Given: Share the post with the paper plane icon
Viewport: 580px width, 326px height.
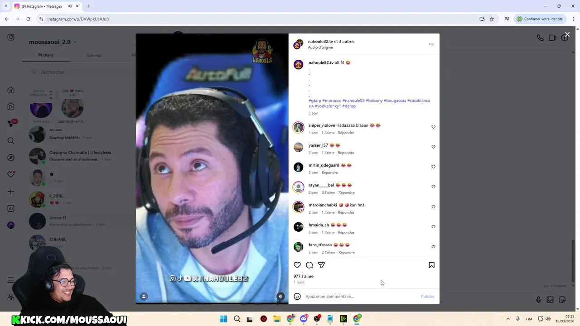Looking at the screenshot, I should (321, 265).
